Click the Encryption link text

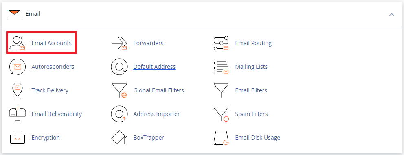pyautogui.click(x=46, y=138)
